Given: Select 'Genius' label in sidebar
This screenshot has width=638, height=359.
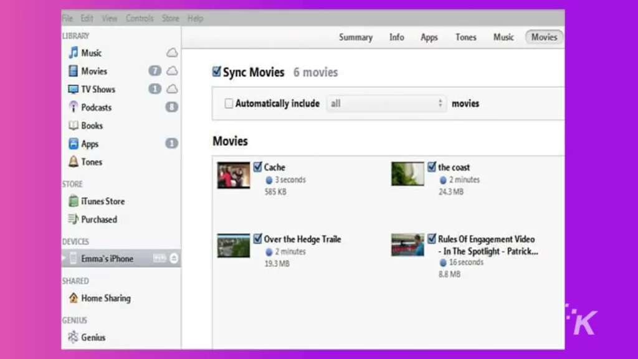Looking at the screenshot, I should click(x=93, y=337).
